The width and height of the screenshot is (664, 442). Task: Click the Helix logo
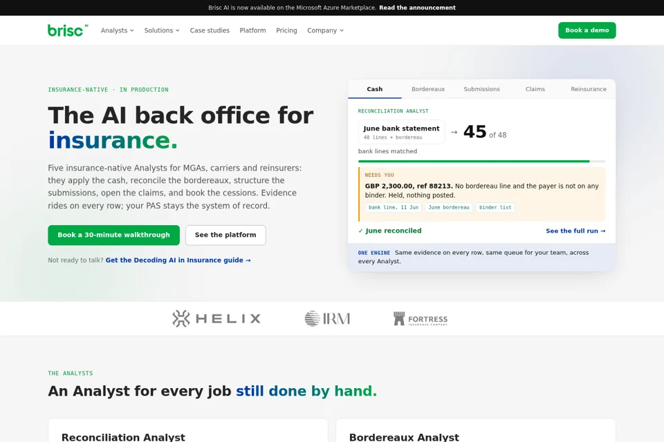(216, 318)
